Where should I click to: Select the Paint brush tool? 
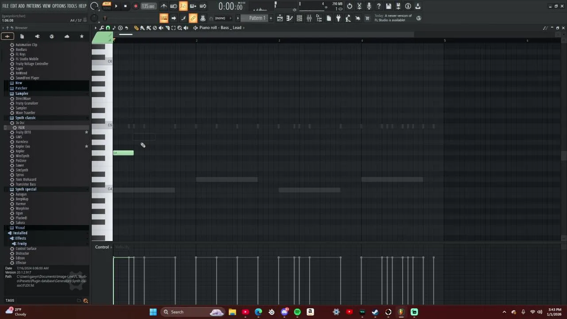click(142, 28)
